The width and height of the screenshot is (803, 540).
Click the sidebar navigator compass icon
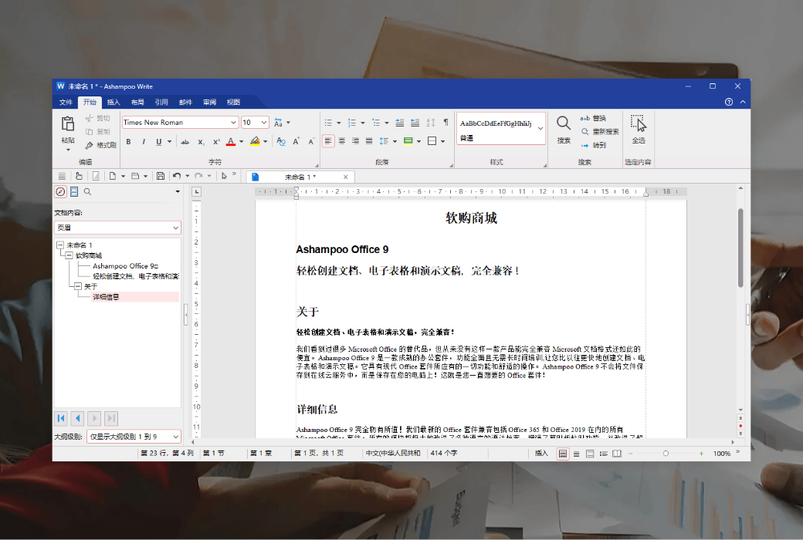[60, 191]
